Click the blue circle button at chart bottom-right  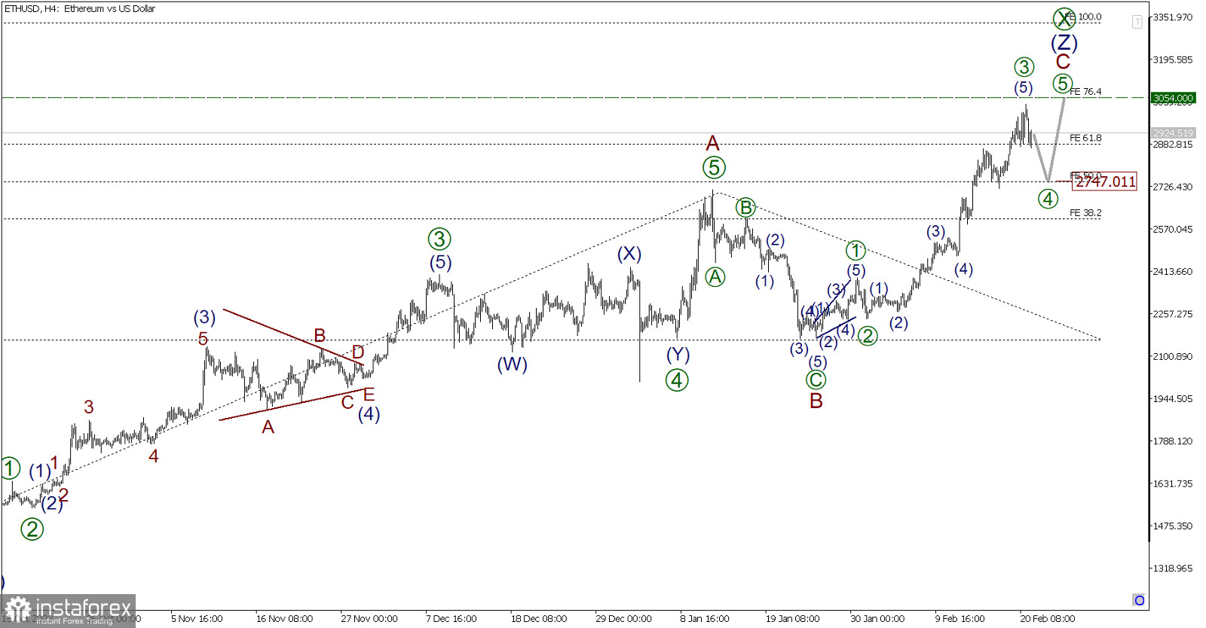coord(1139,600)
